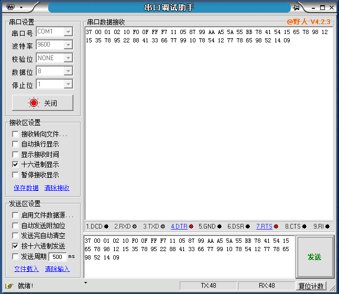Enable 自动换行显示 auto line wrap

(16, 144)
